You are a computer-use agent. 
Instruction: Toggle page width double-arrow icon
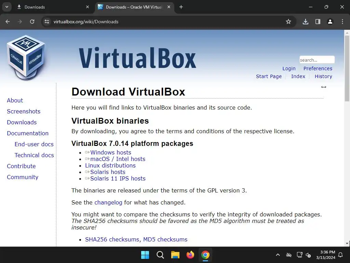pyautogui.click(x=324, y=87)
